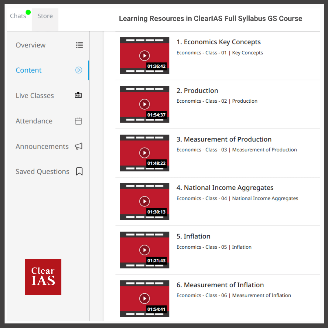328x328 pixels.
Task: Open '5. Inflation' title
Action: tap(193, 236)
